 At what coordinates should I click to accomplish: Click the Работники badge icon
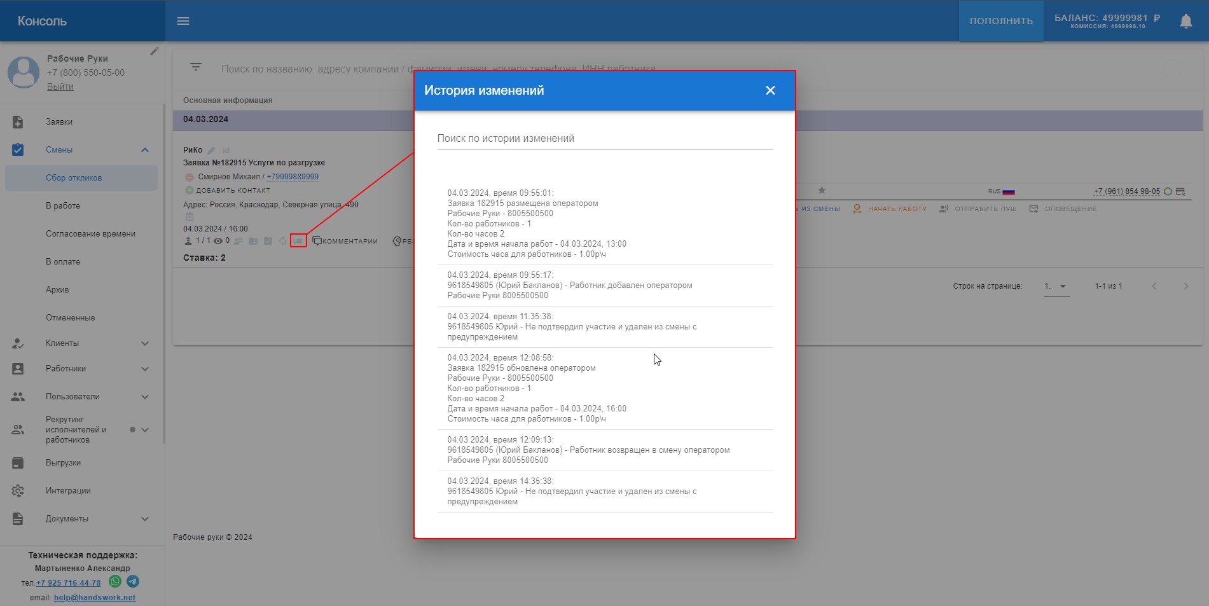(18, 369)
